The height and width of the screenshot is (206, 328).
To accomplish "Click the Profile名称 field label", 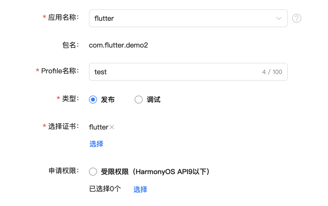I will (60, 71).
